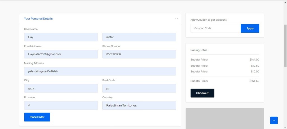This screenshot has height=129, width=287.
Task: Click the Apply coupon button
Action: pos(250,28)
